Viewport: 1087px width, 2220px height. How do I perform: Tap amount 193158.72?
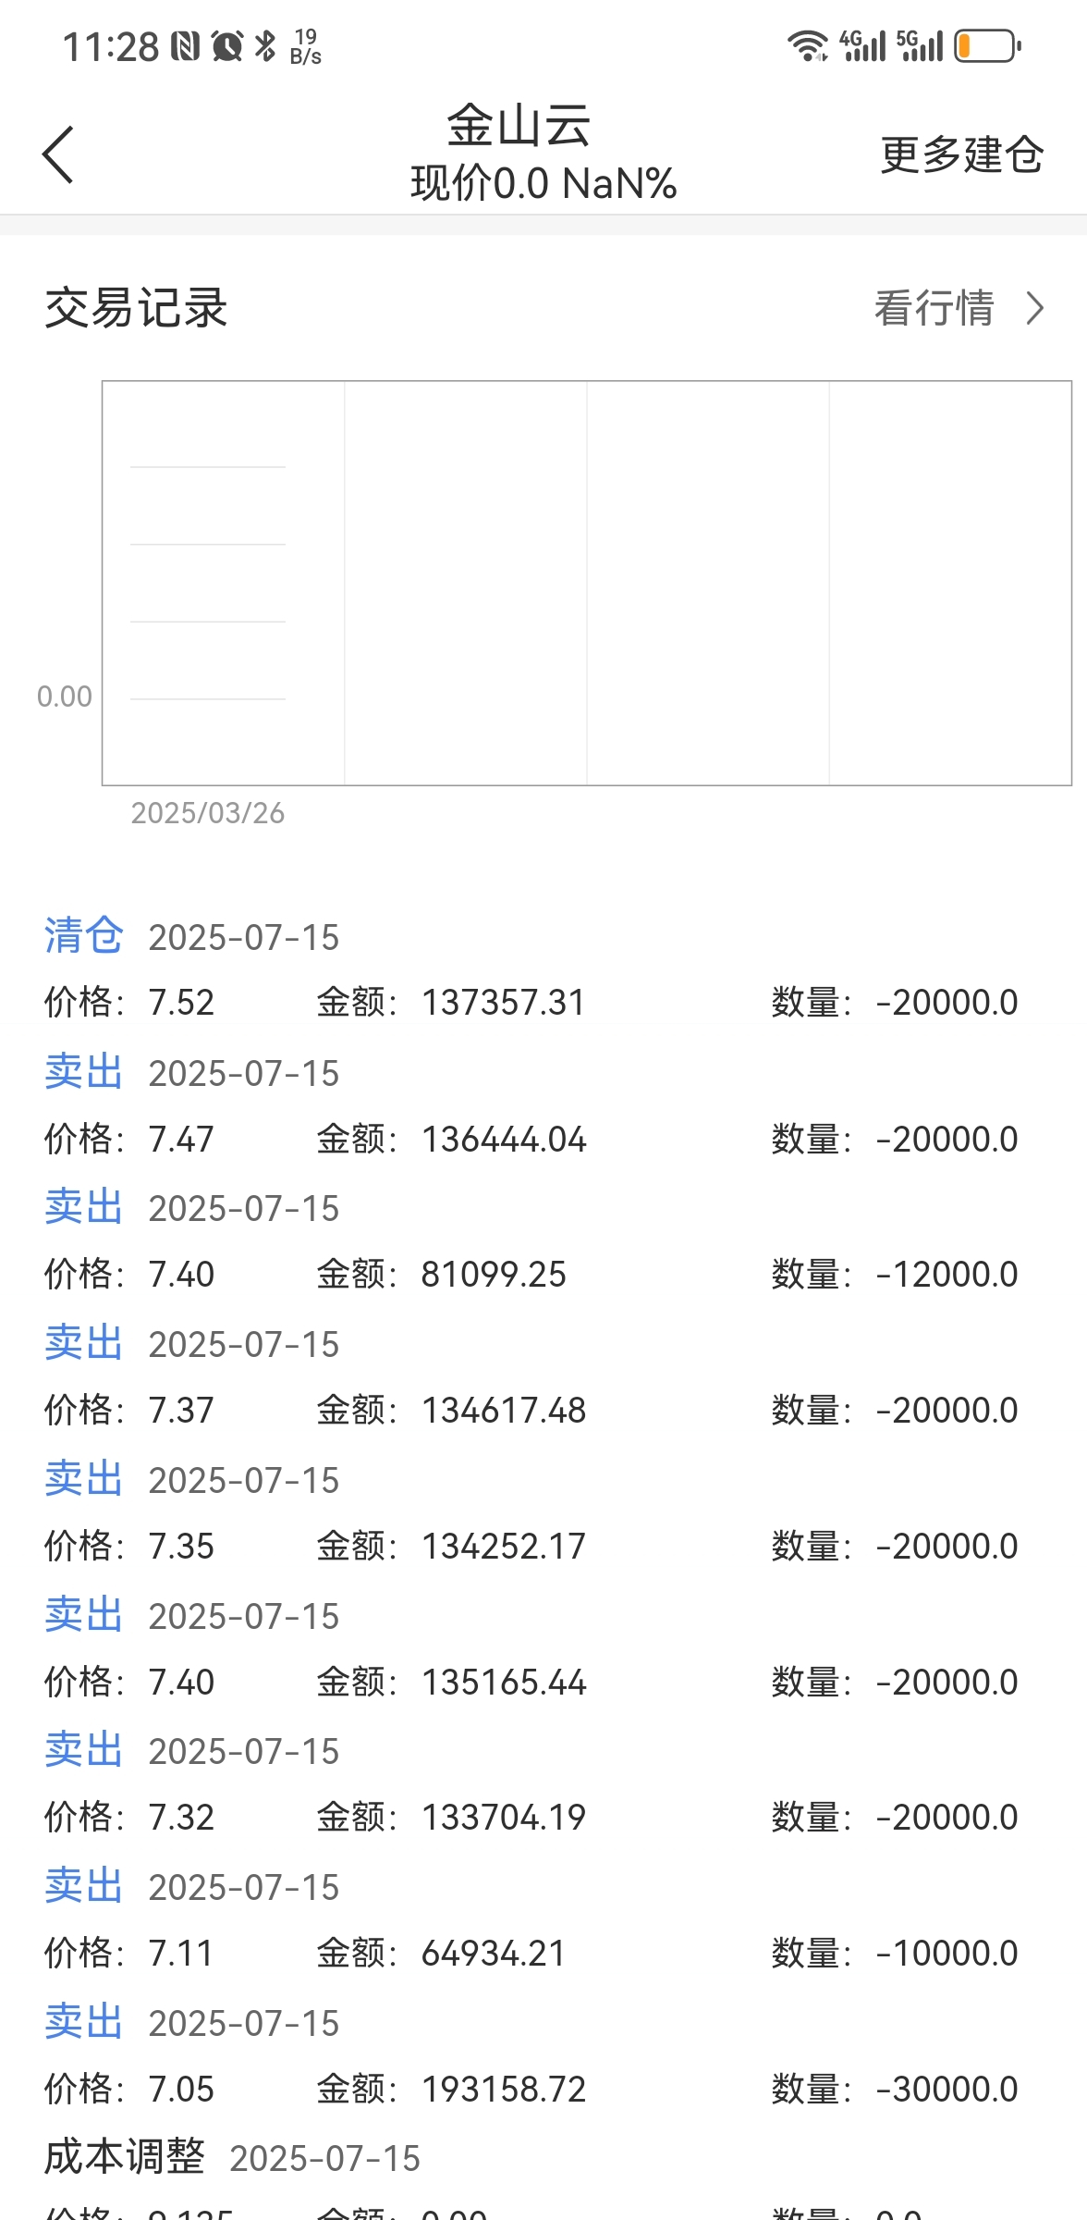point(504,2090)
